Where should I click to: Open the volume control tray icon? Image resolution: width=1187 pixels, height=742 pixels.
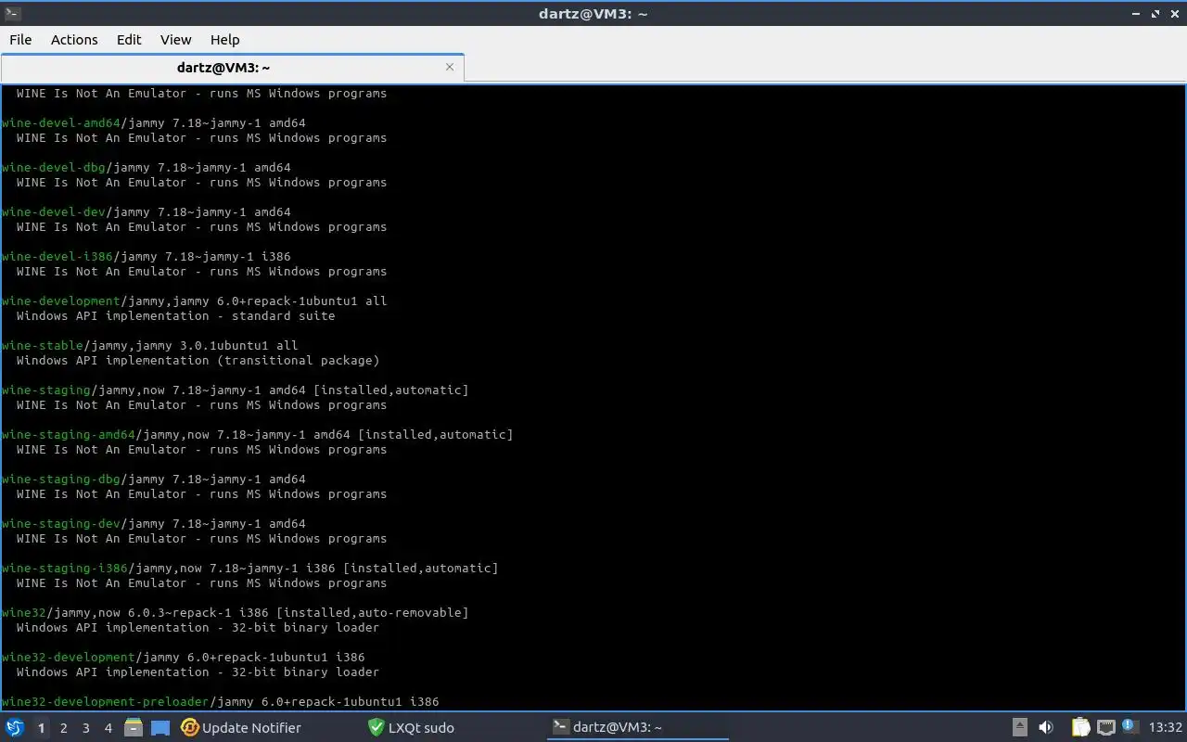1045,728
